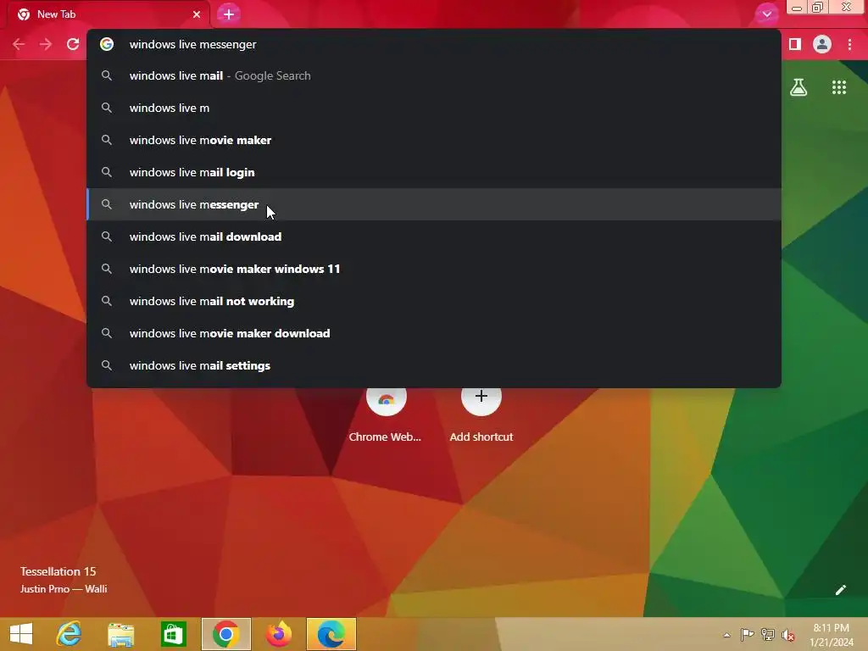Customize Chrome with the pencil icon
This screenshot has width=868, height=651.
point(840,590)
